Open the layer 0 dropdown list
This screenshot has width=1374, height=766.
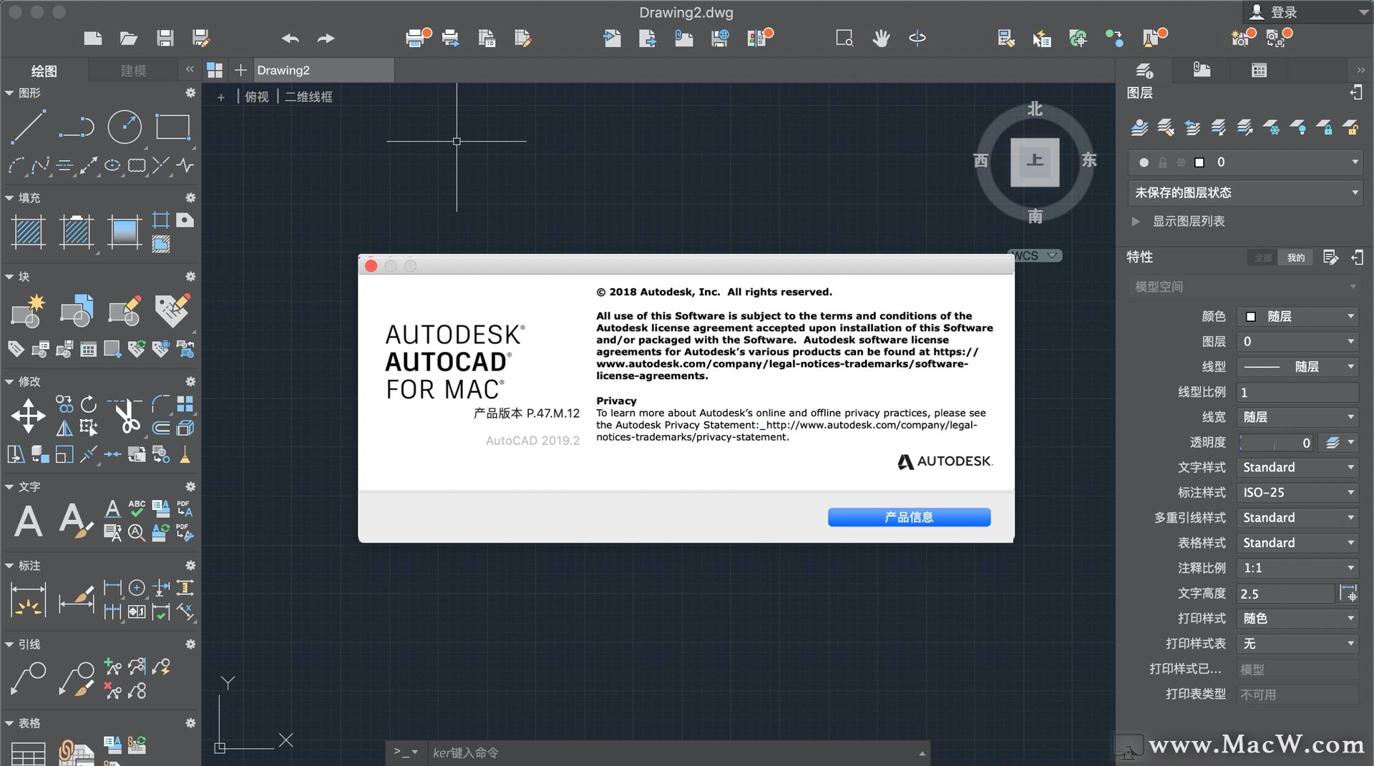coord(1355,162)
